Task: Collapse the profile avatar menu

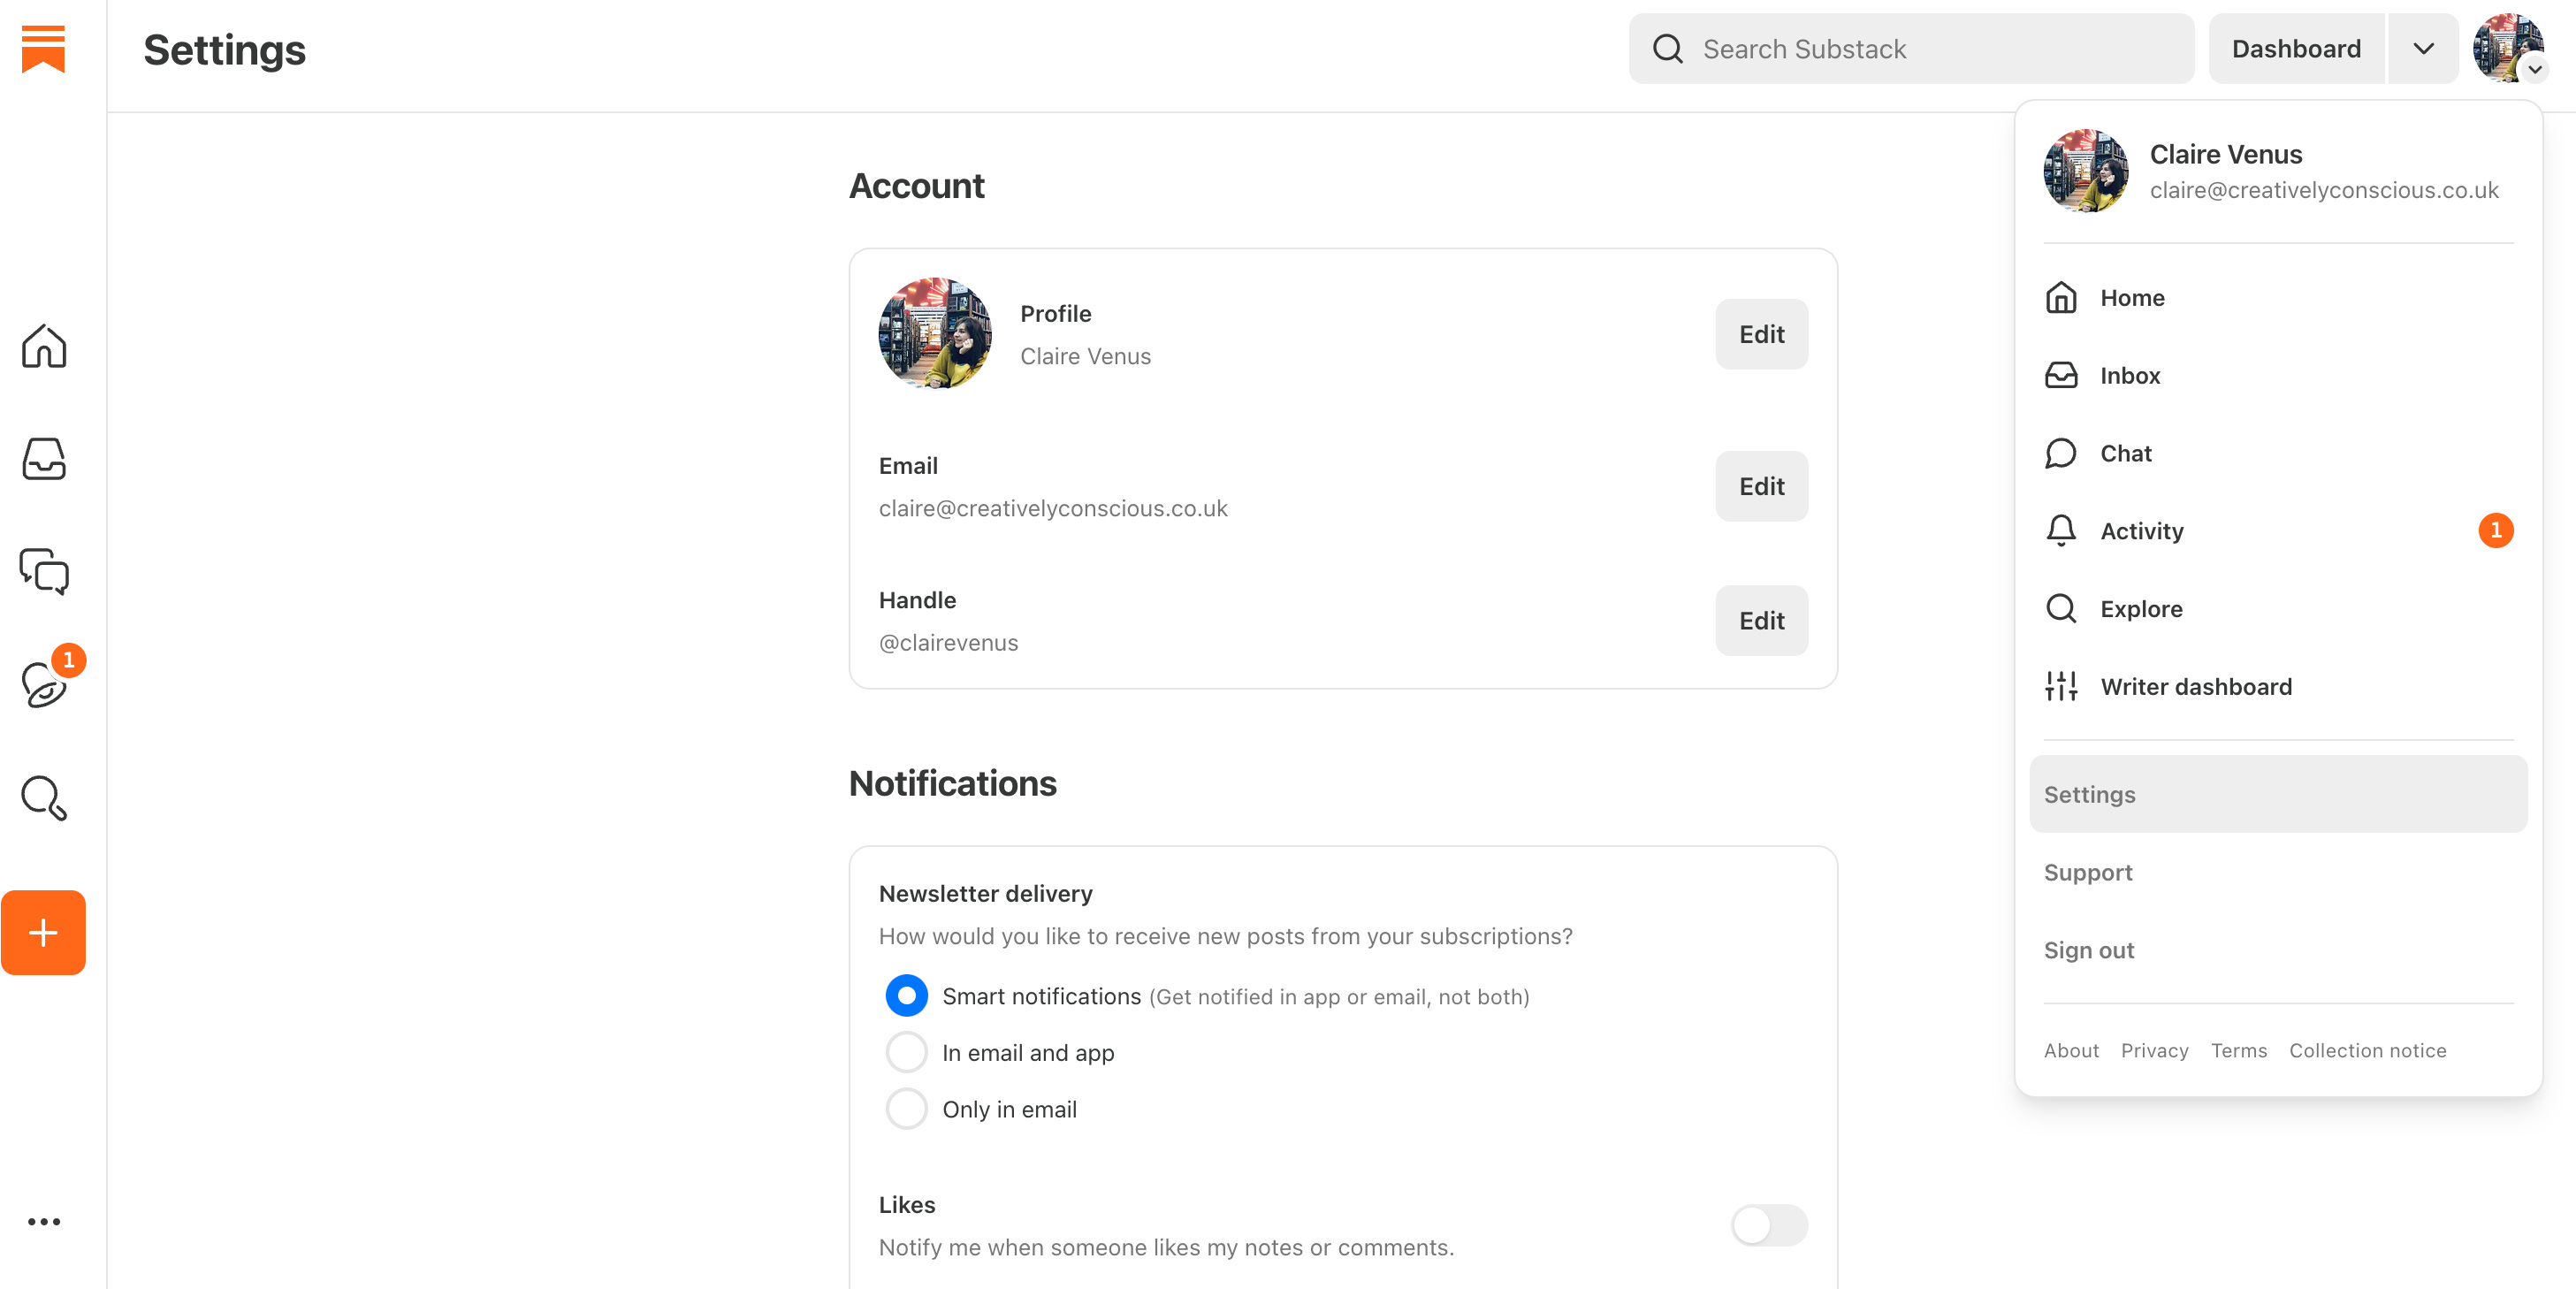Action: click(x=2508, y=48)
